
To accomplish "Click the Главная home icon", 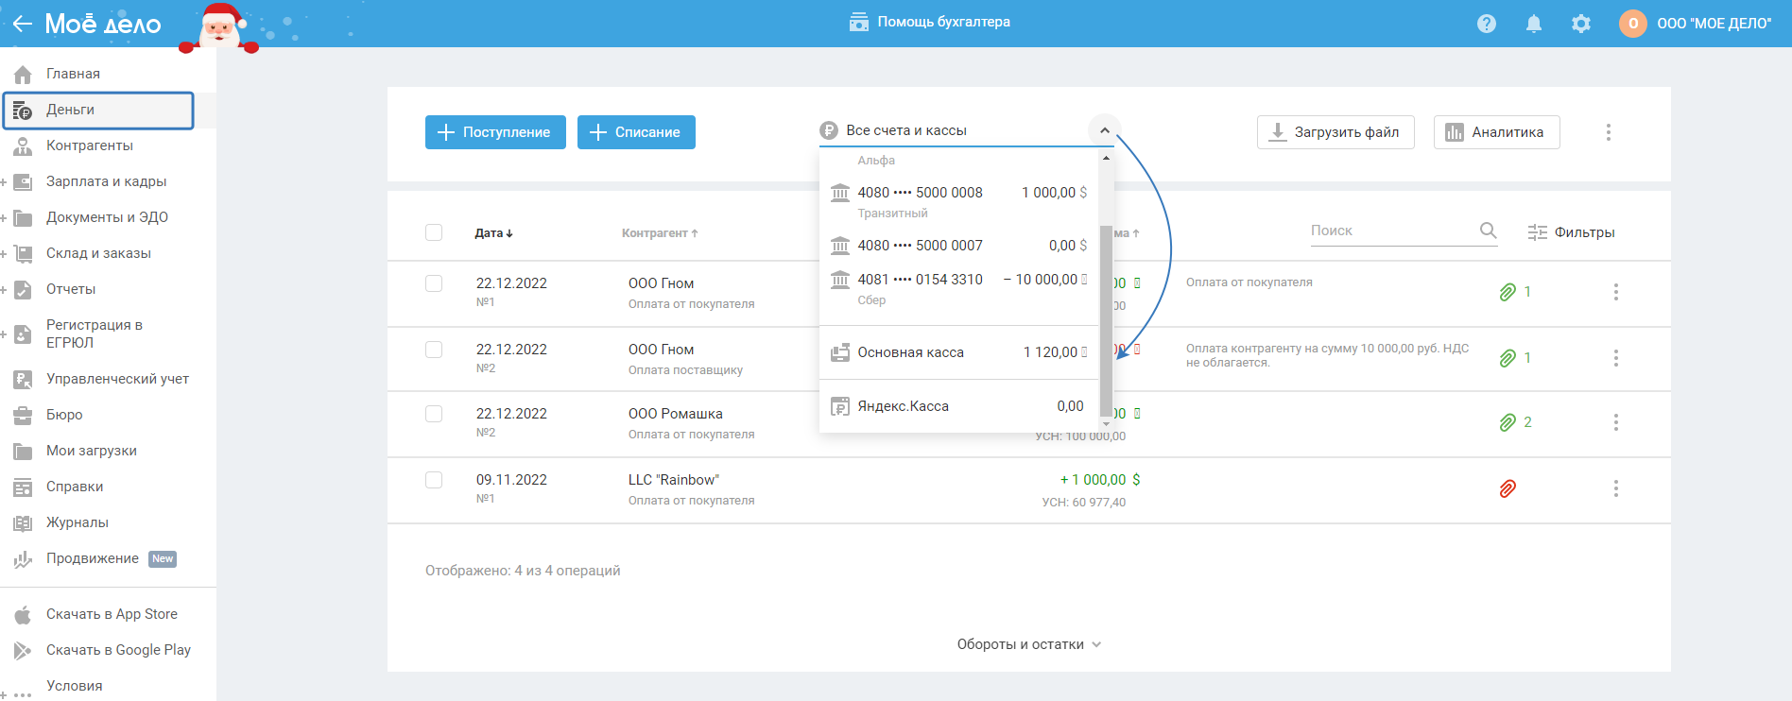I will click(x=23, y=74).
